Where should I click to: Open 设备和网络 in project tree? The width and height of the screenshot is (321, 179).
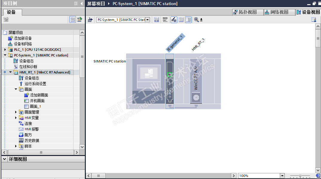23,44
